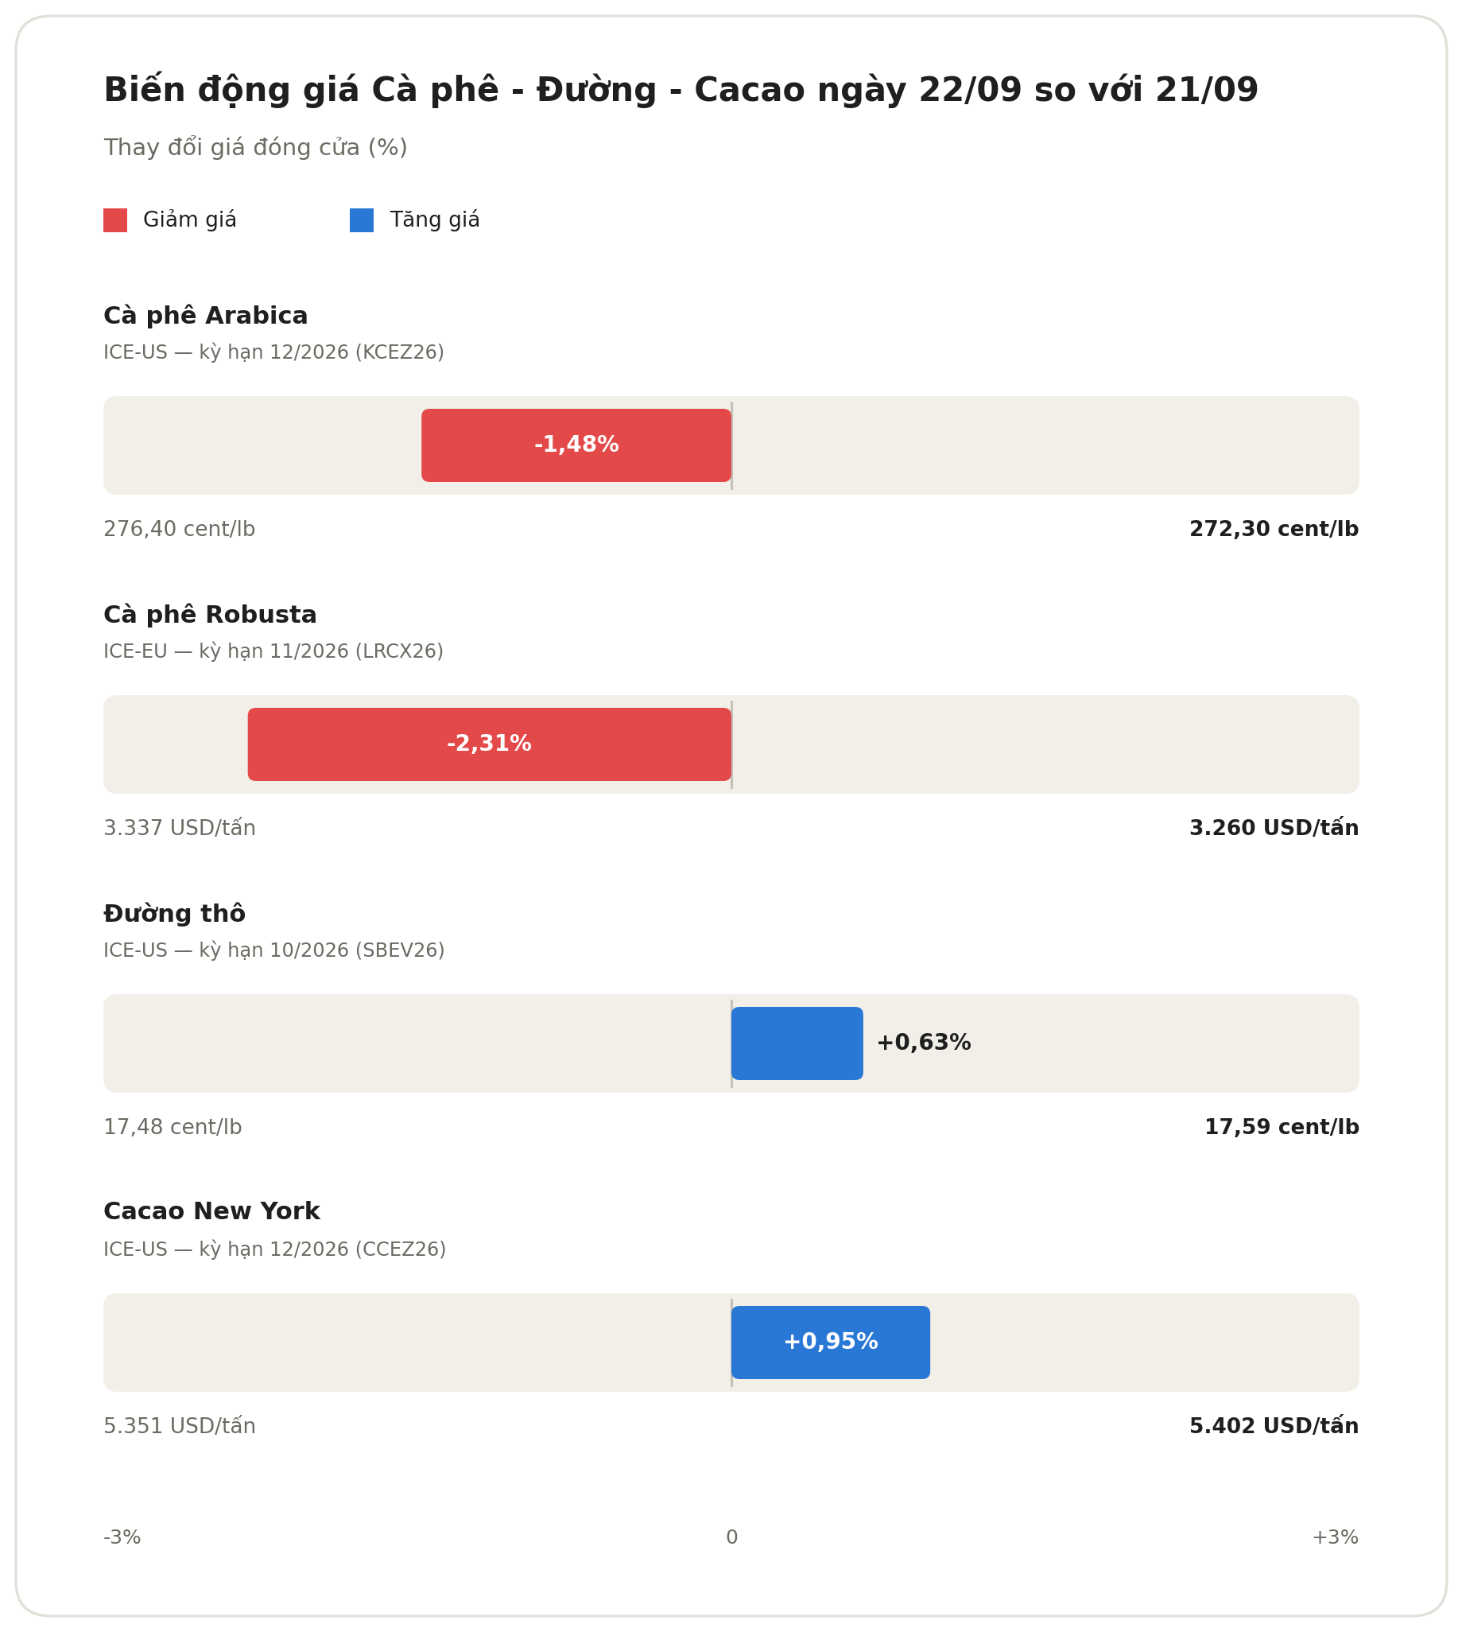This screenshot has width=1462, height=1632.
Task: Click the +0,63% value label
Action: pyautogui.click(x=924, y=1043)
